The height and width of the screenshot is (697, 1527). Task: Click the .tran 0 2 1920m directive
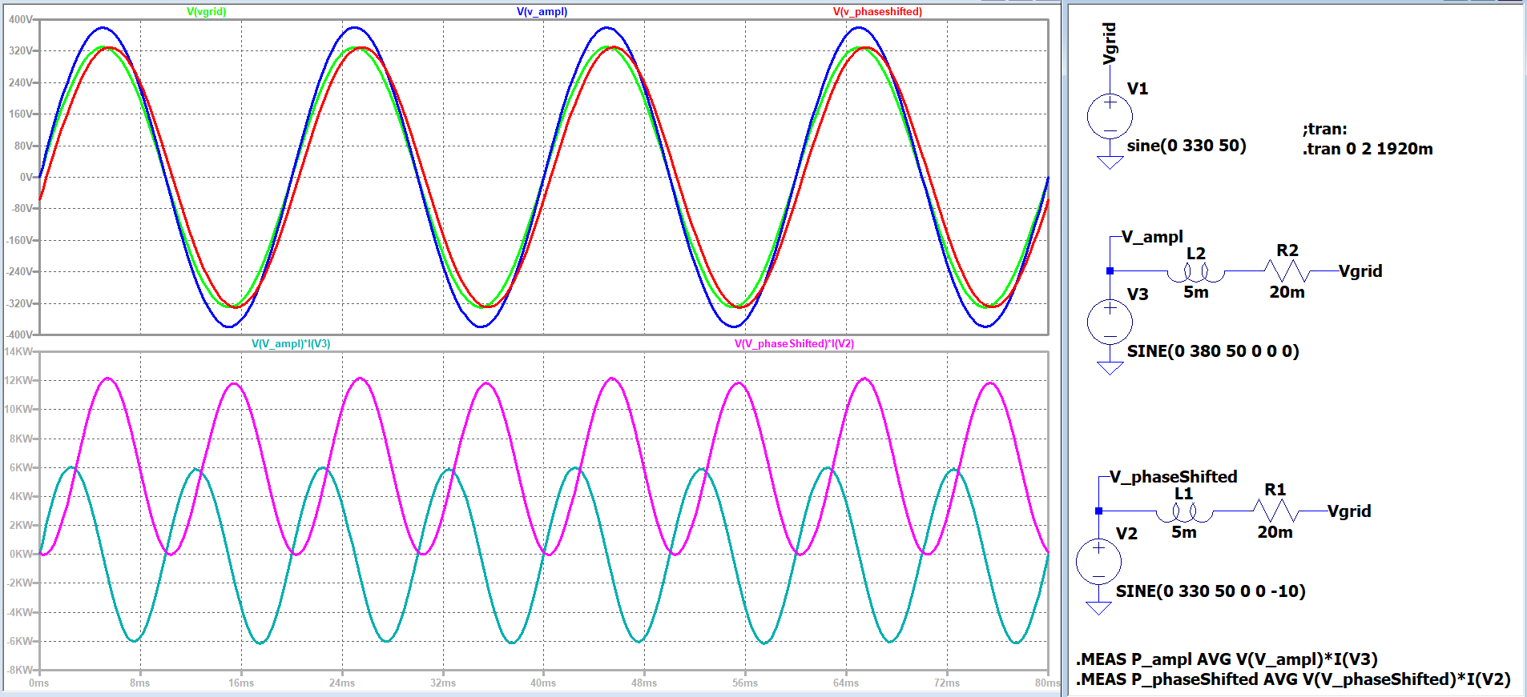point(1368,149)
